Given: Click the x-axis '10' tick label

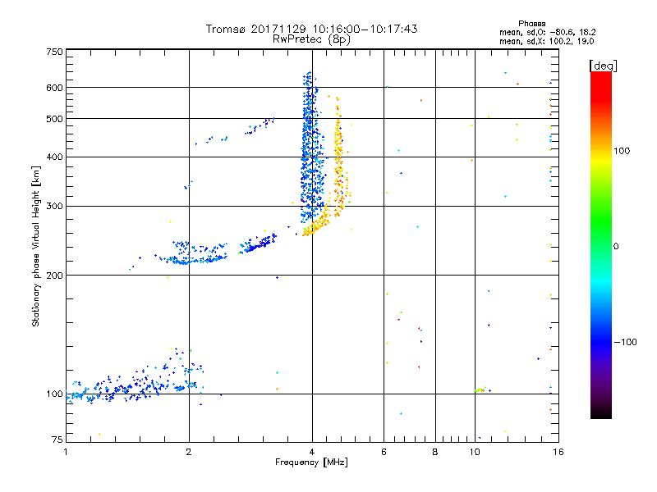Looking at the screenshot, I should pos(475,452).
